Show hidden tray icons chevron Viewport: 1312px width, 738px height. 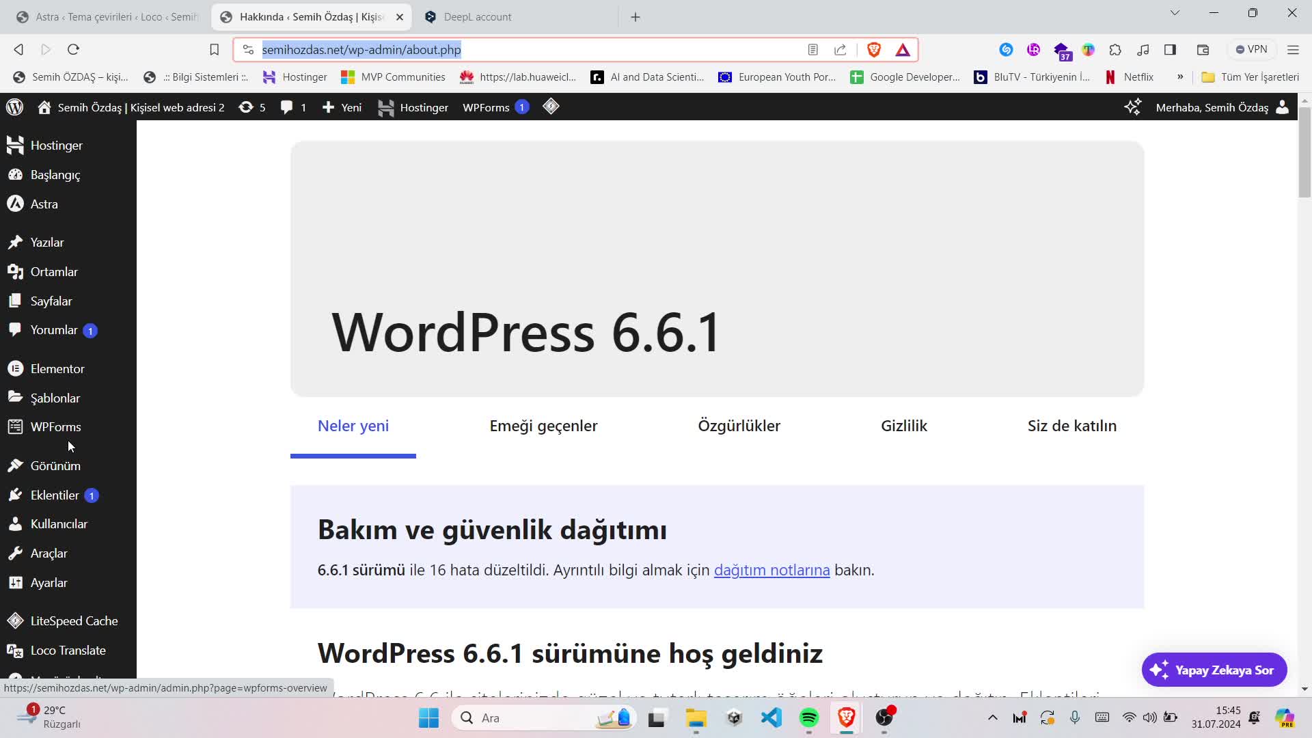[x=993, y=718]
